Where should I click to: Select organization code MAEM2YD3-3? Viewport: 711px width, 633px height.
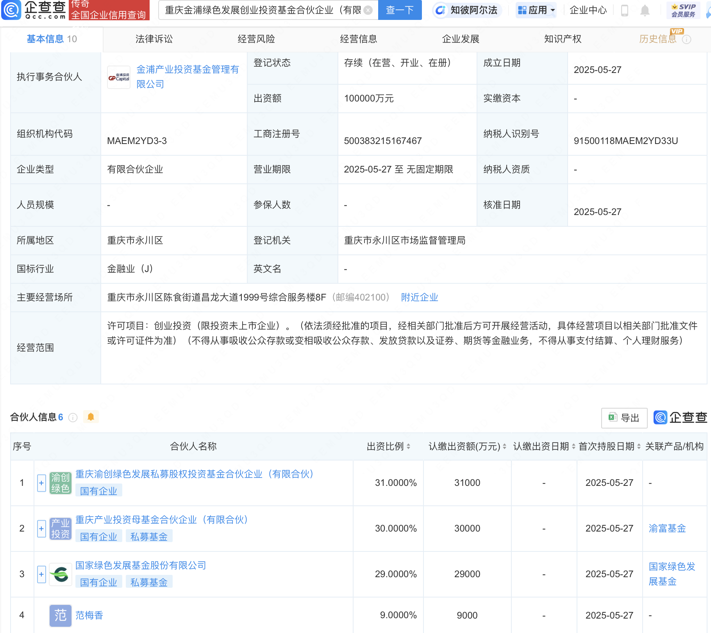pyautogui.click(x=137, y=141)
